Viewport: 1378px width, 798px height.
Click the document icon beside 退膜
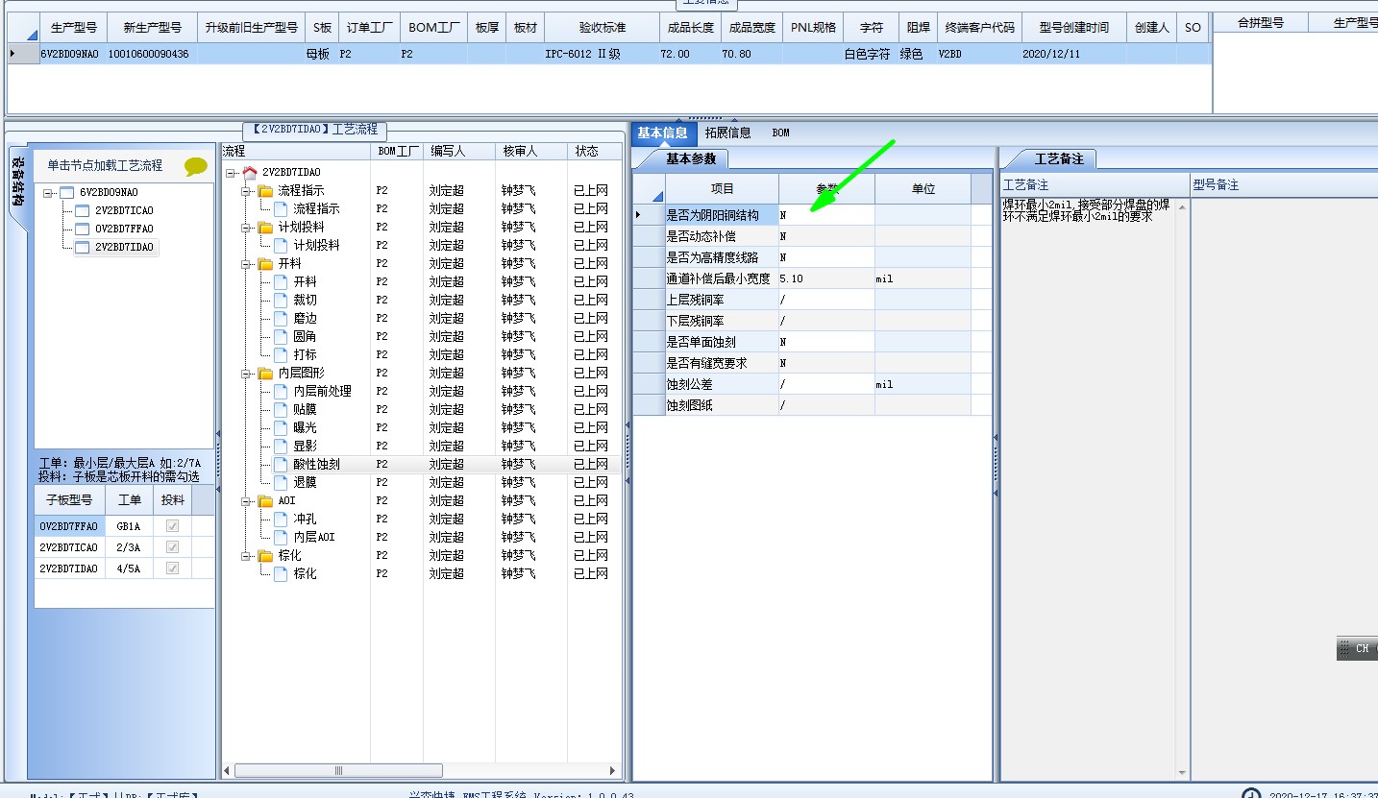[x=281, y=483]
